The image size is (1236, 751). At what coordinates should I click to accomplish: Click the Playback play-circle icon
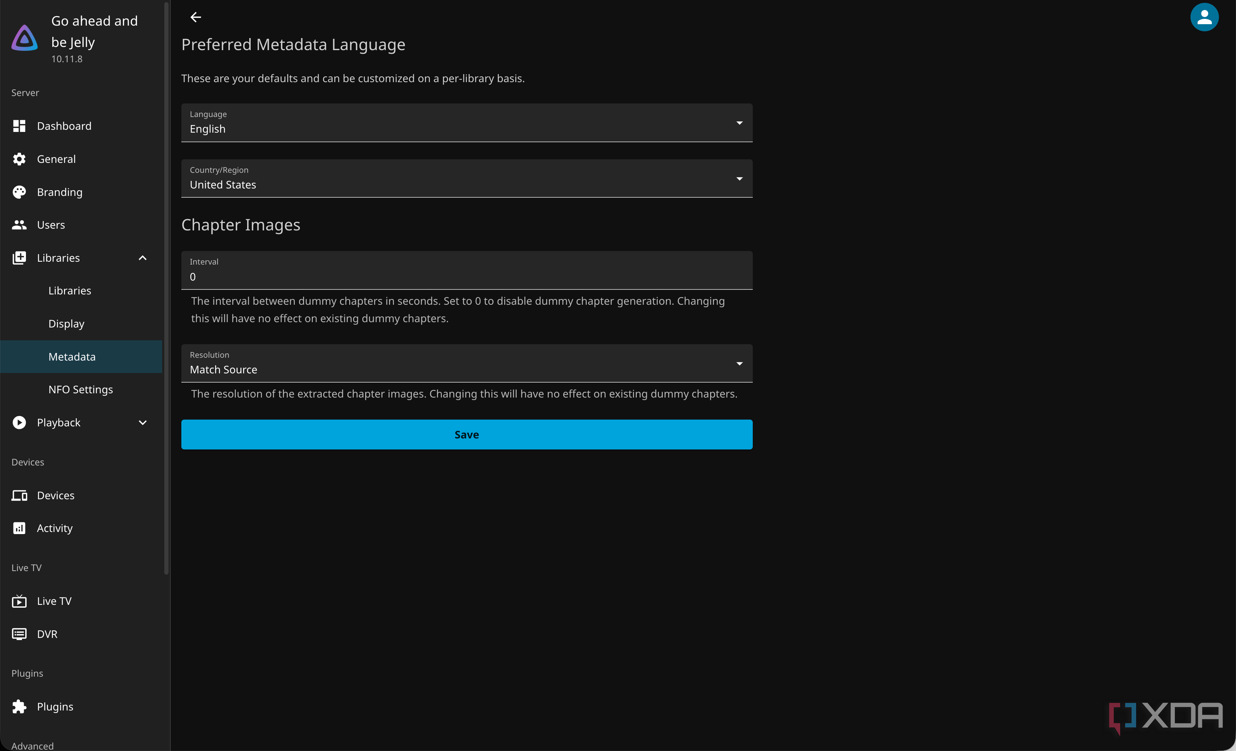19,422
